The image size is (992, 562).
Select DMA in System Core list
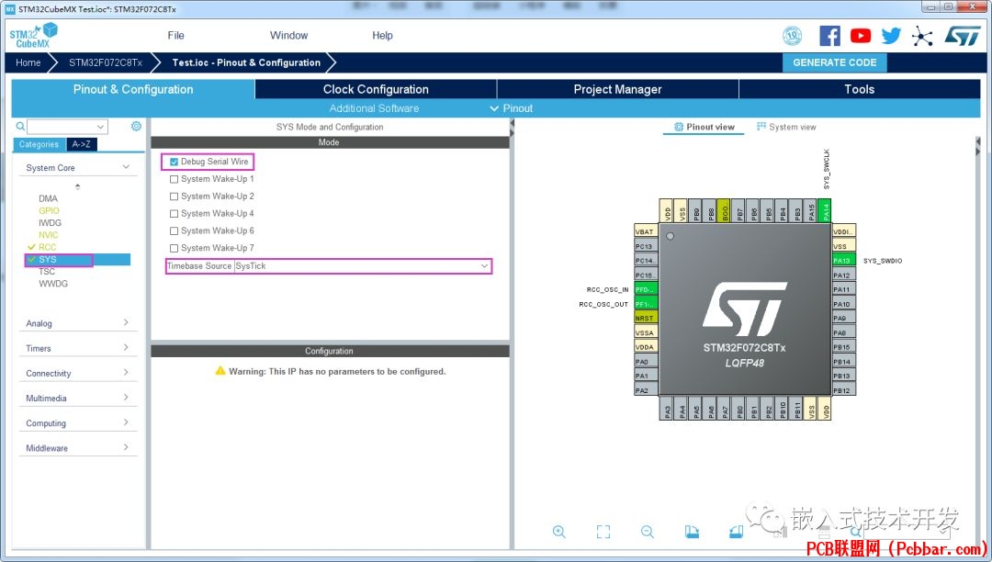48,198
